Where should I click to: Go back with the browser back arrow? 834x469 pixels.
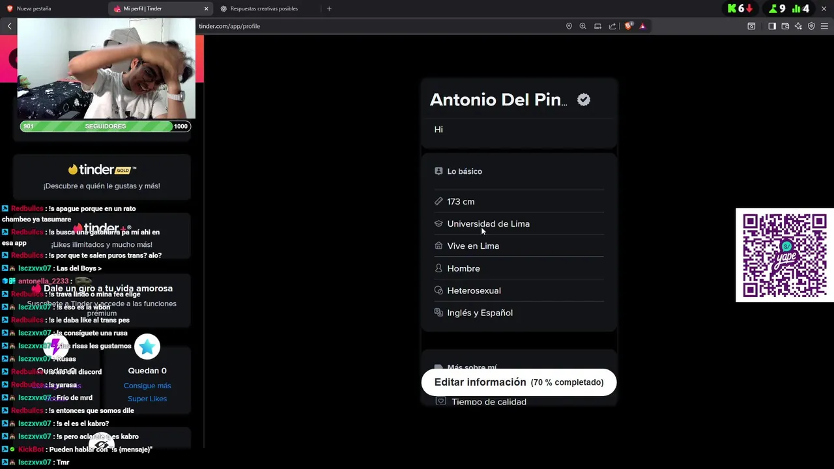click(x=9, y=26)
